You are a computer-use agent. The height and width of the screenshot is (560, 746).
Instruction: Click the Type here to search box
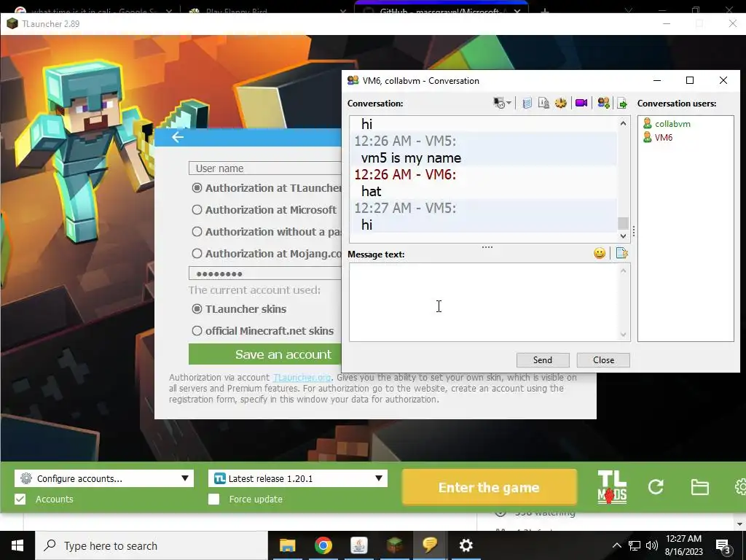click(152, 545)
